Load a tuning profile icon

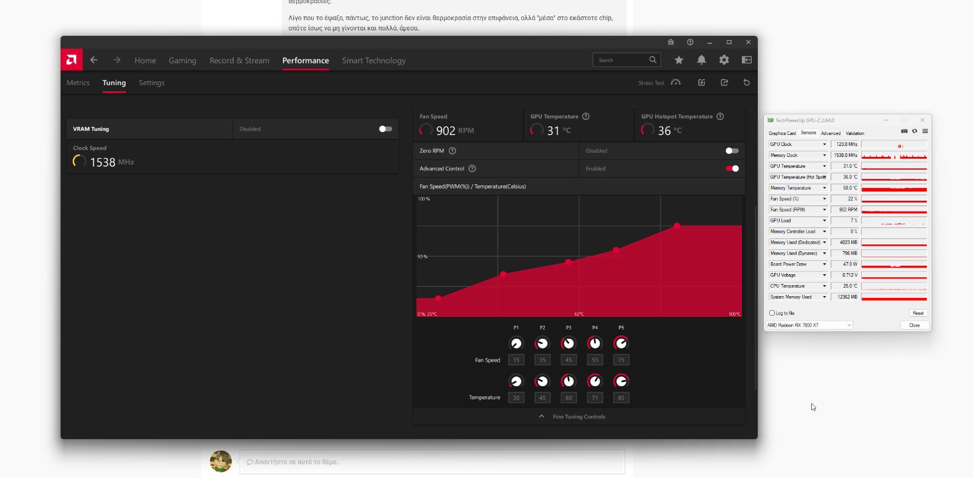coord(701,82)
